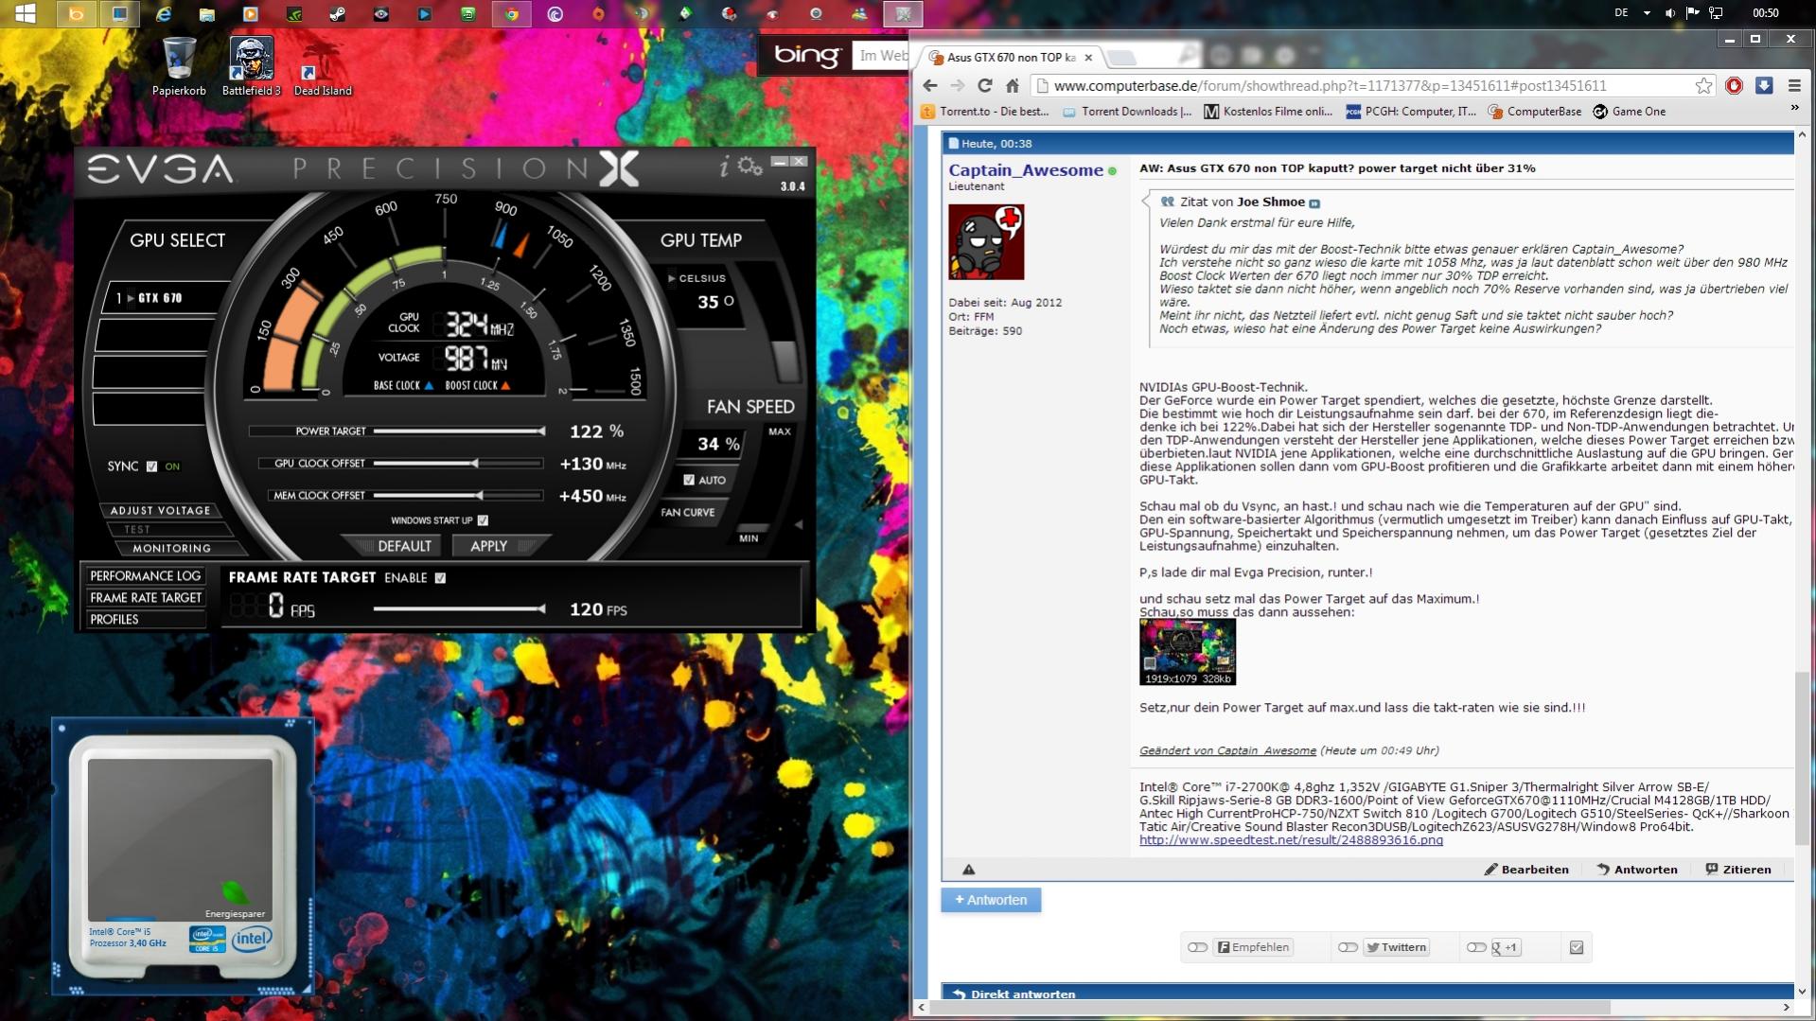Toggle Empfehlen social switch
The height and width of the screenshot is (1021, 1816).
tap(1197, 947)
